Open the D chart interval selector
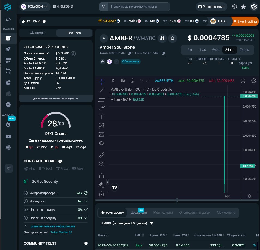 (x=113, y=80)
